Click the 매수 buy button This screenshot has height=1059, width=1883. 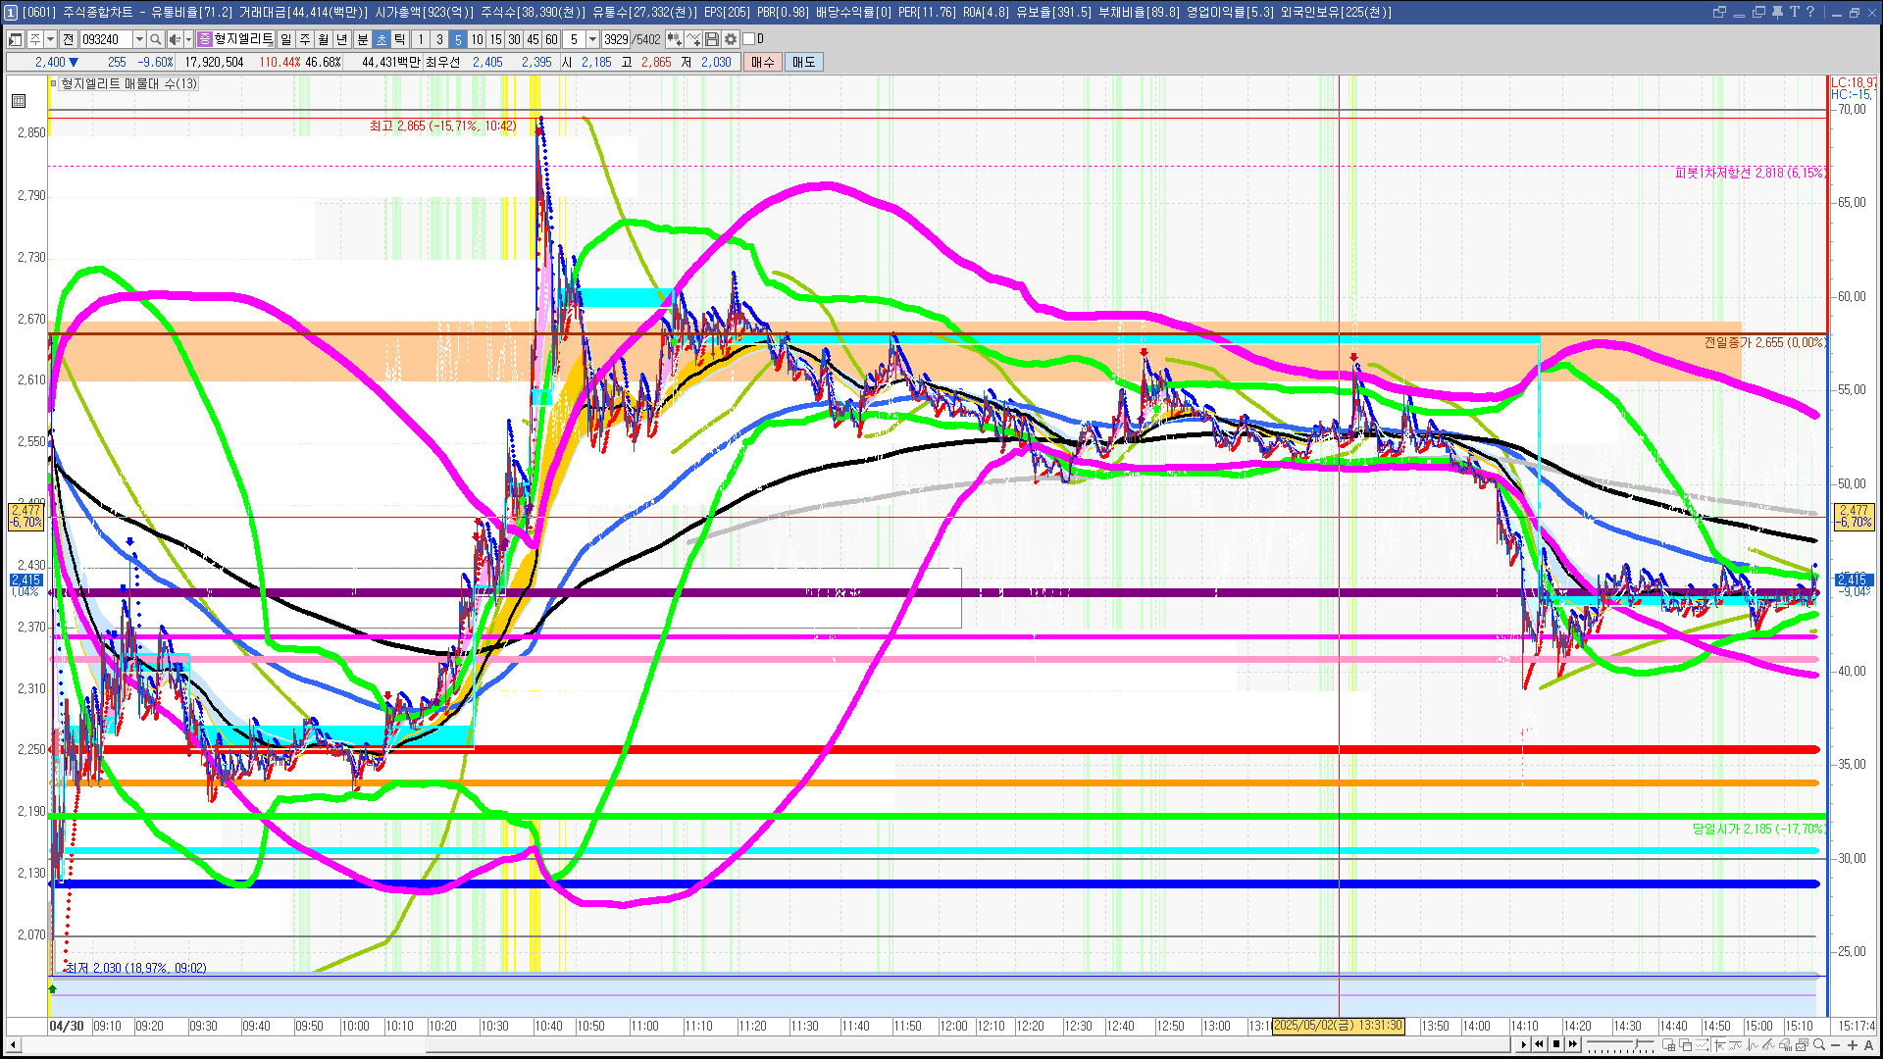(763, 62)
